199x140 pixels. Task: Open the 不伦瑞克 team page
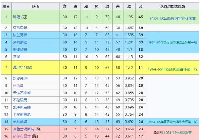coord(20,100)
